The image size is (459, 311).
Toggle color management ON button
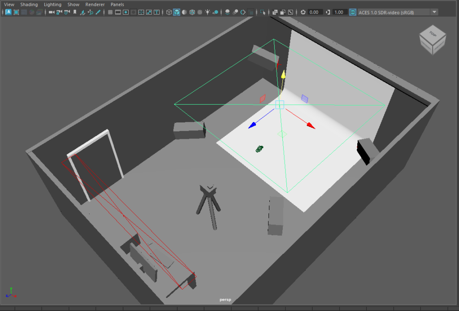tap(353, 12)
